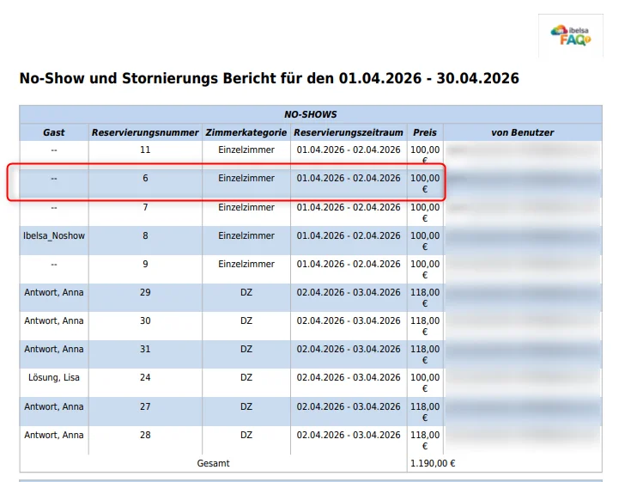Click Antwort, Anna in reservation 31 row
625x482 pixels.
click(x=54, y=349)
